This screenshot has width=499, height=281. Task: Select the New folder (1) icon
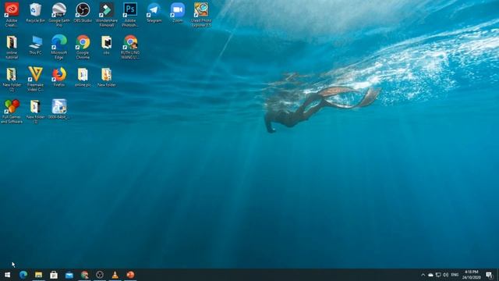35,112
